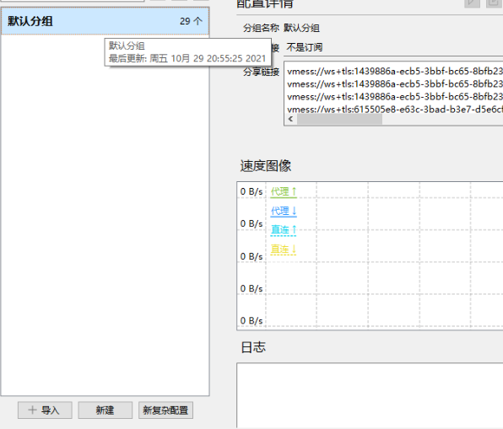This screenshot has height=429, width=503.
Task: Click the top 0 B/s speed graph label
Action: (251, 191)
